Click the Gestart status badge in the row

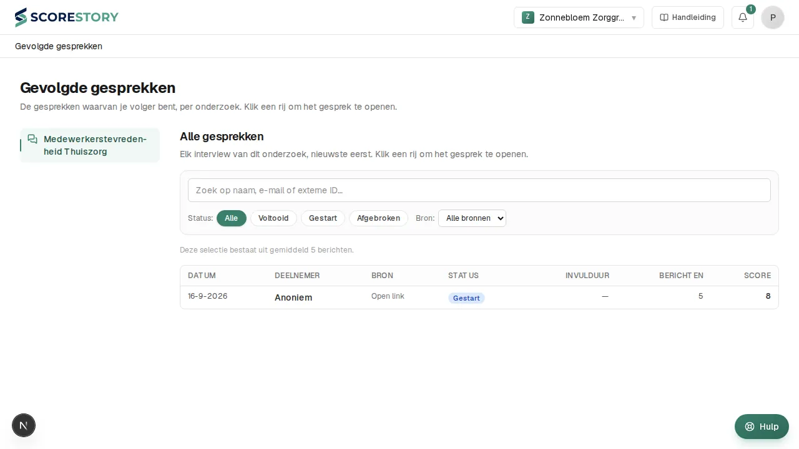(x=466, y=298)
